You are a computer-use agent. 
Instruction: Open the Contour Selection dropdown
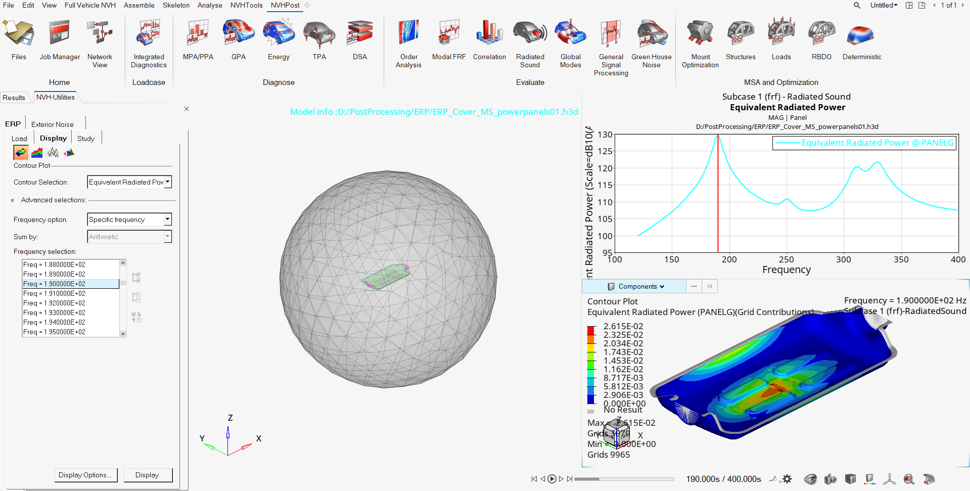[x=129, y=182]
